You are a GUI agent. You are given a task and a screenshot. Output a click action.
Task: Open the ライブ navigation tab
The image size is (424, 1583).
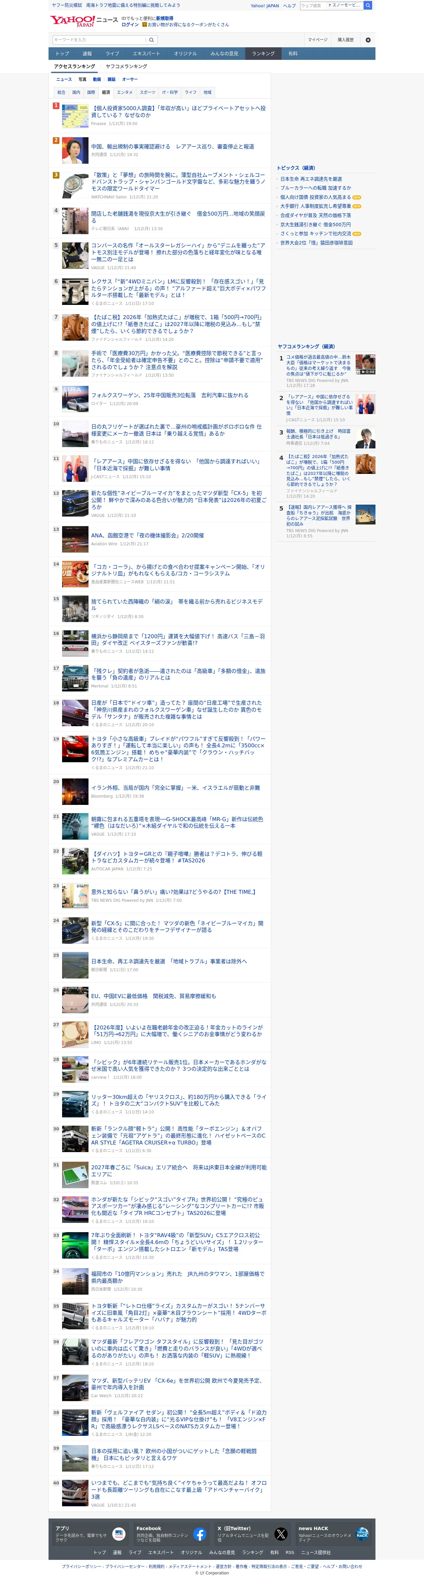(112, 54)
